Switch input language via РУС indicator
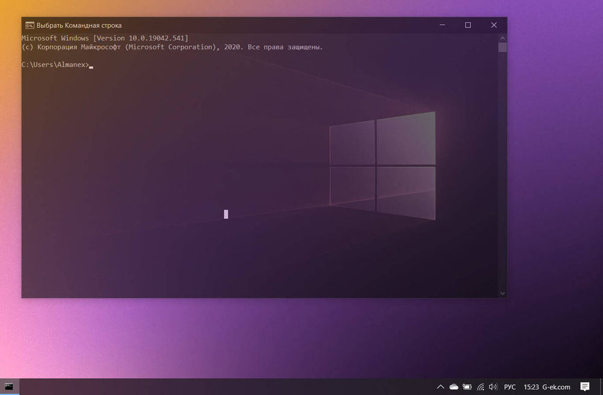Screen dimensions: 603x395 [510, 387]
